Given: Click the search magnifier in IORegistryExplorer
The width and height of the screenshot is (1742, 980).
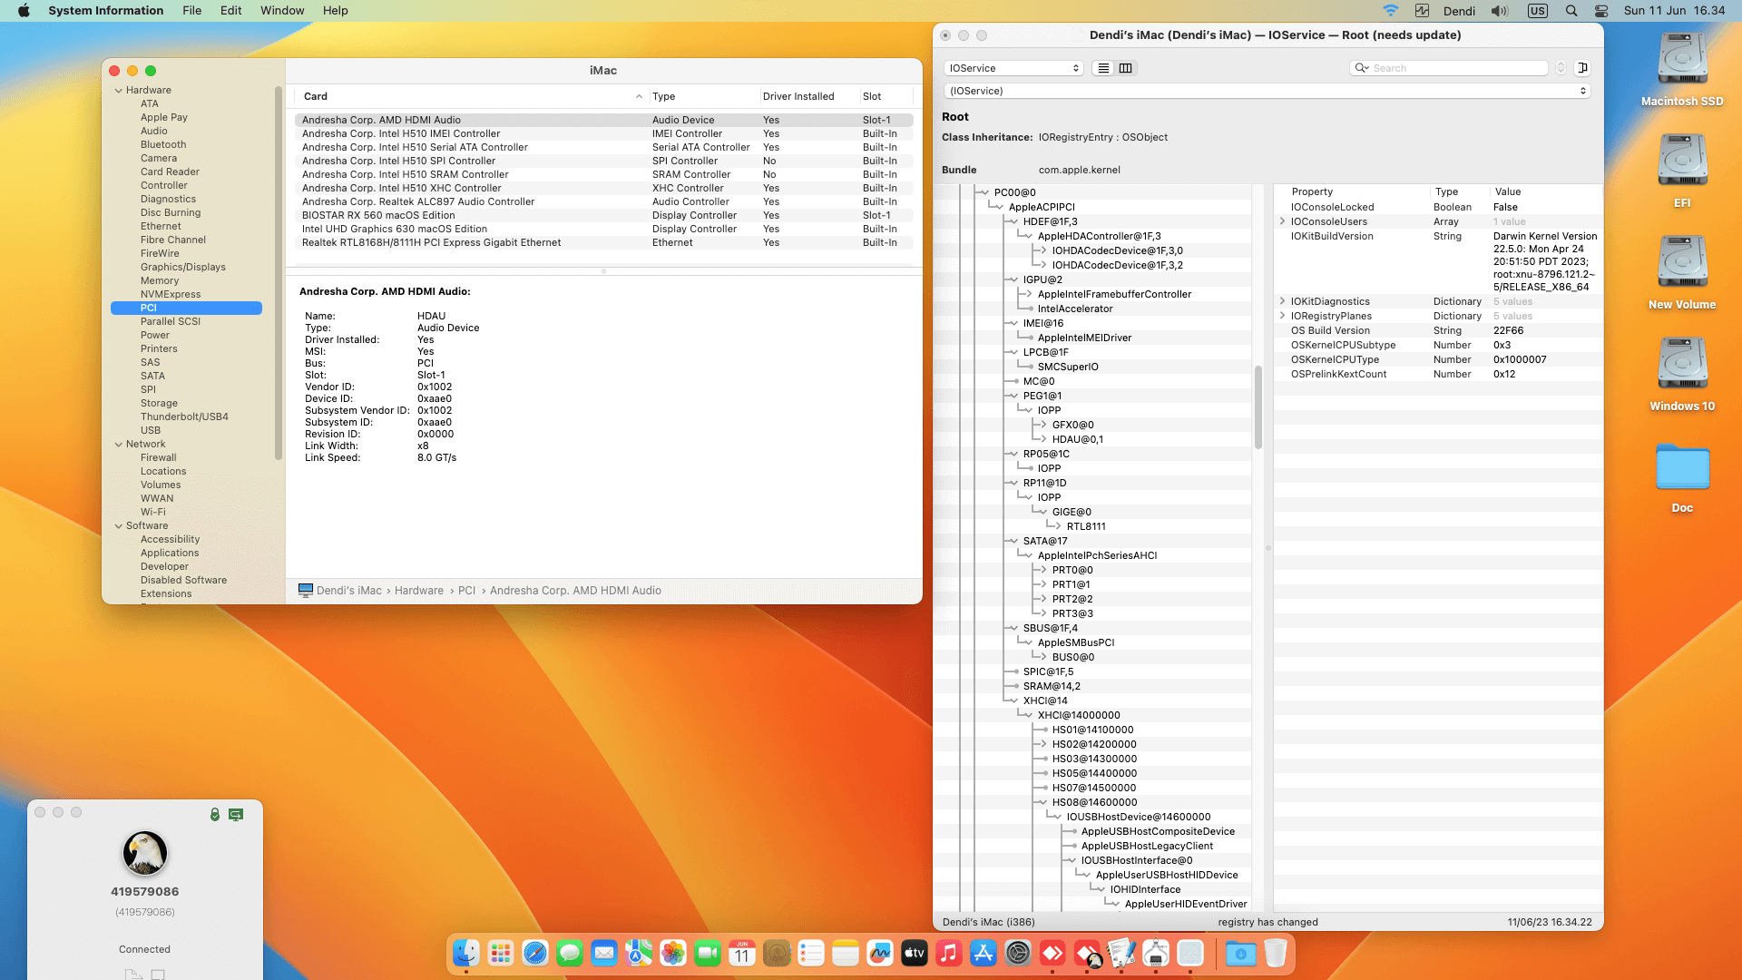Looking at the screenshot, I should click(1362, 68).
